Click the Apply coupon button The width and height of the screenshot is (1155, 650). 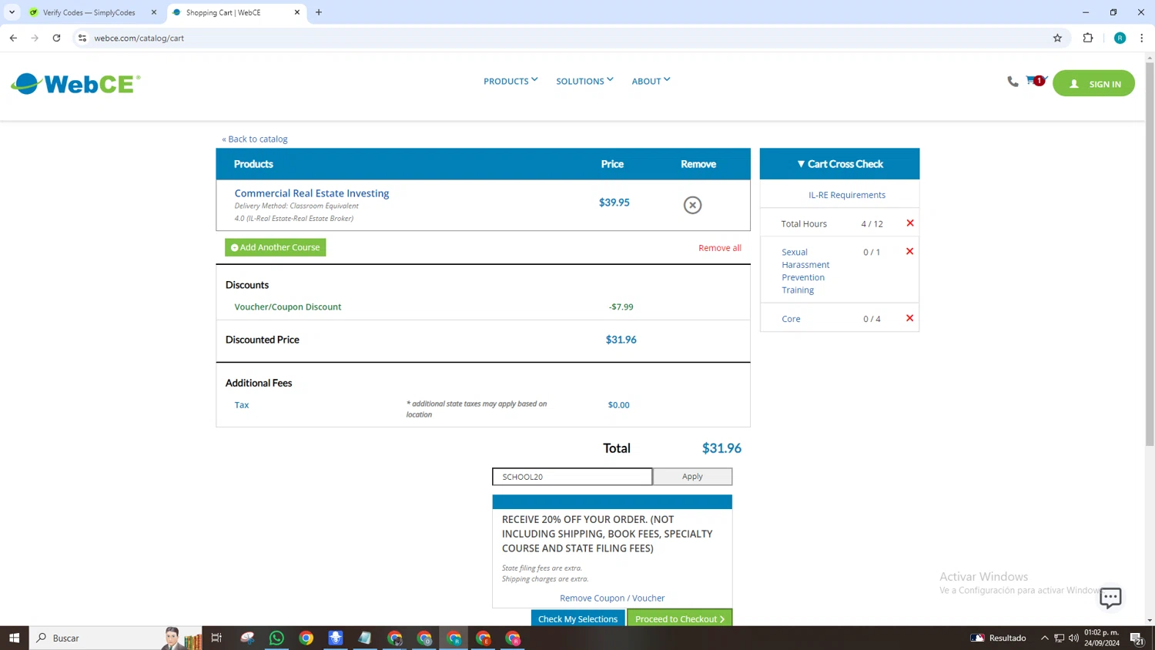point(692,477)
